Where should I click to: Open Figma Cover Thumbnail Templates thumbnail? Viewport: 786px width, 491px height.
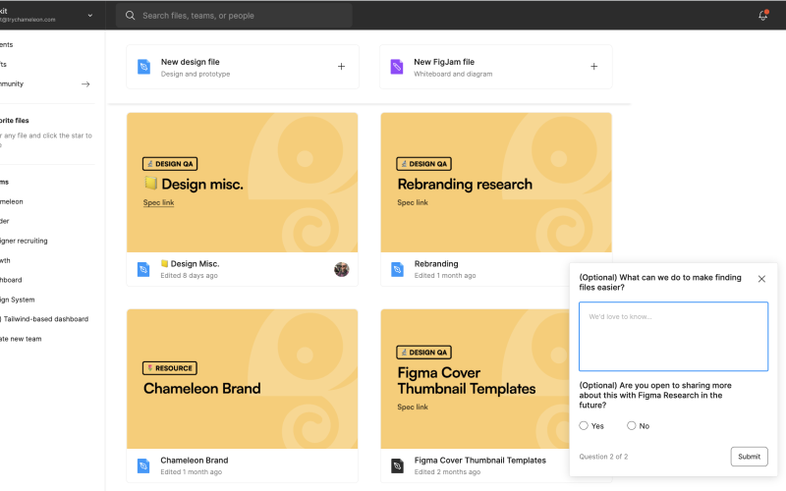tap(475, 379)
